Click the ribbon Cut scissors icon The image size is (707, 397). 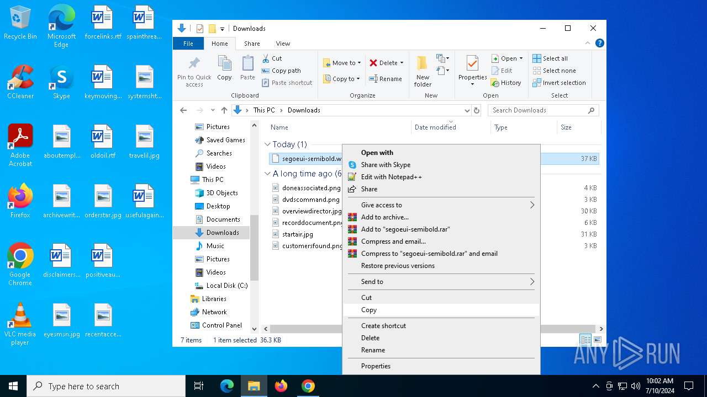(266, 58)
